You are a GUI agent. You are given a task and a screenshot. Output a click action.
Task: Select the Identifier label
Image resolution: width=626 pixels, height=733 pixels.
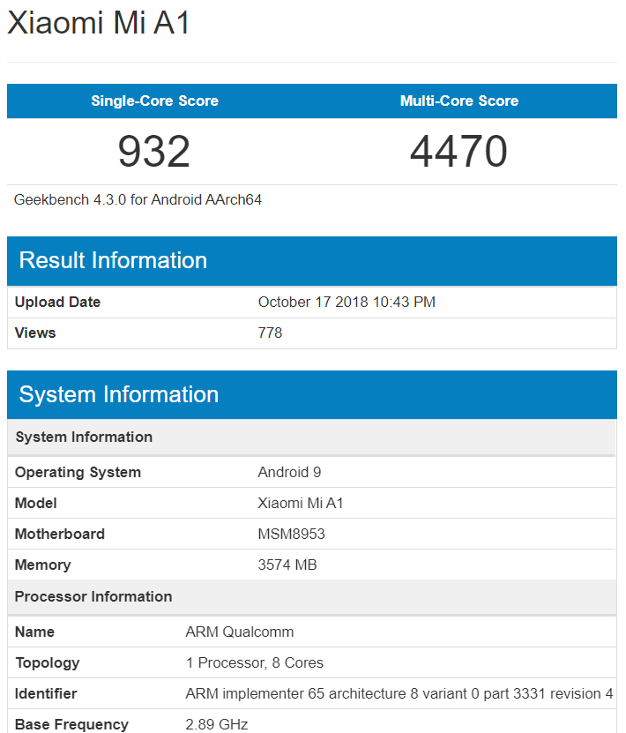(x=46, y=693)
